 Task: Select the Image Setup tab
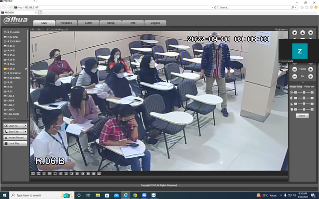(296, 87)
